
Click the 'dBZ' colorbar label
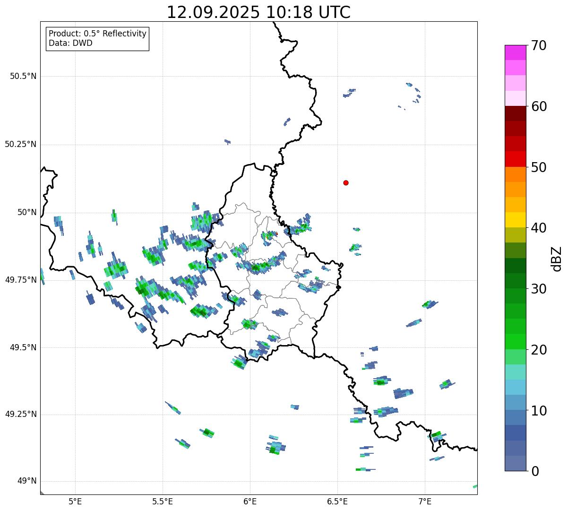pos(557,258)
